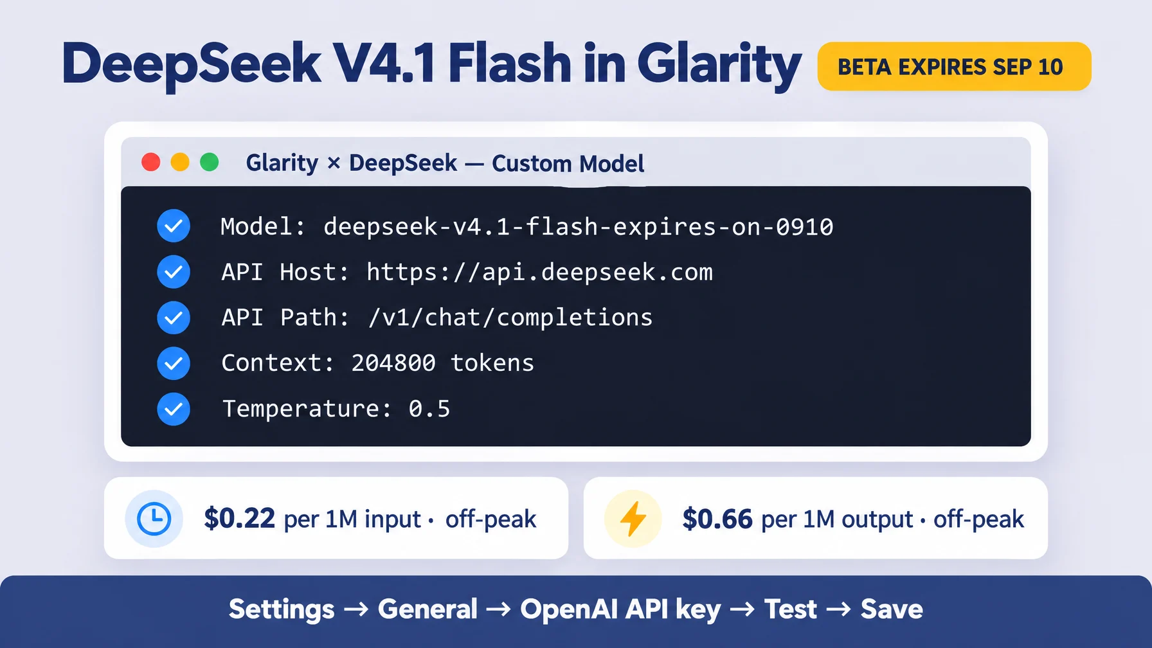The image size is (1152, 648).
Task: Click the checkmark icon beside Temperature
Action: 174,409
